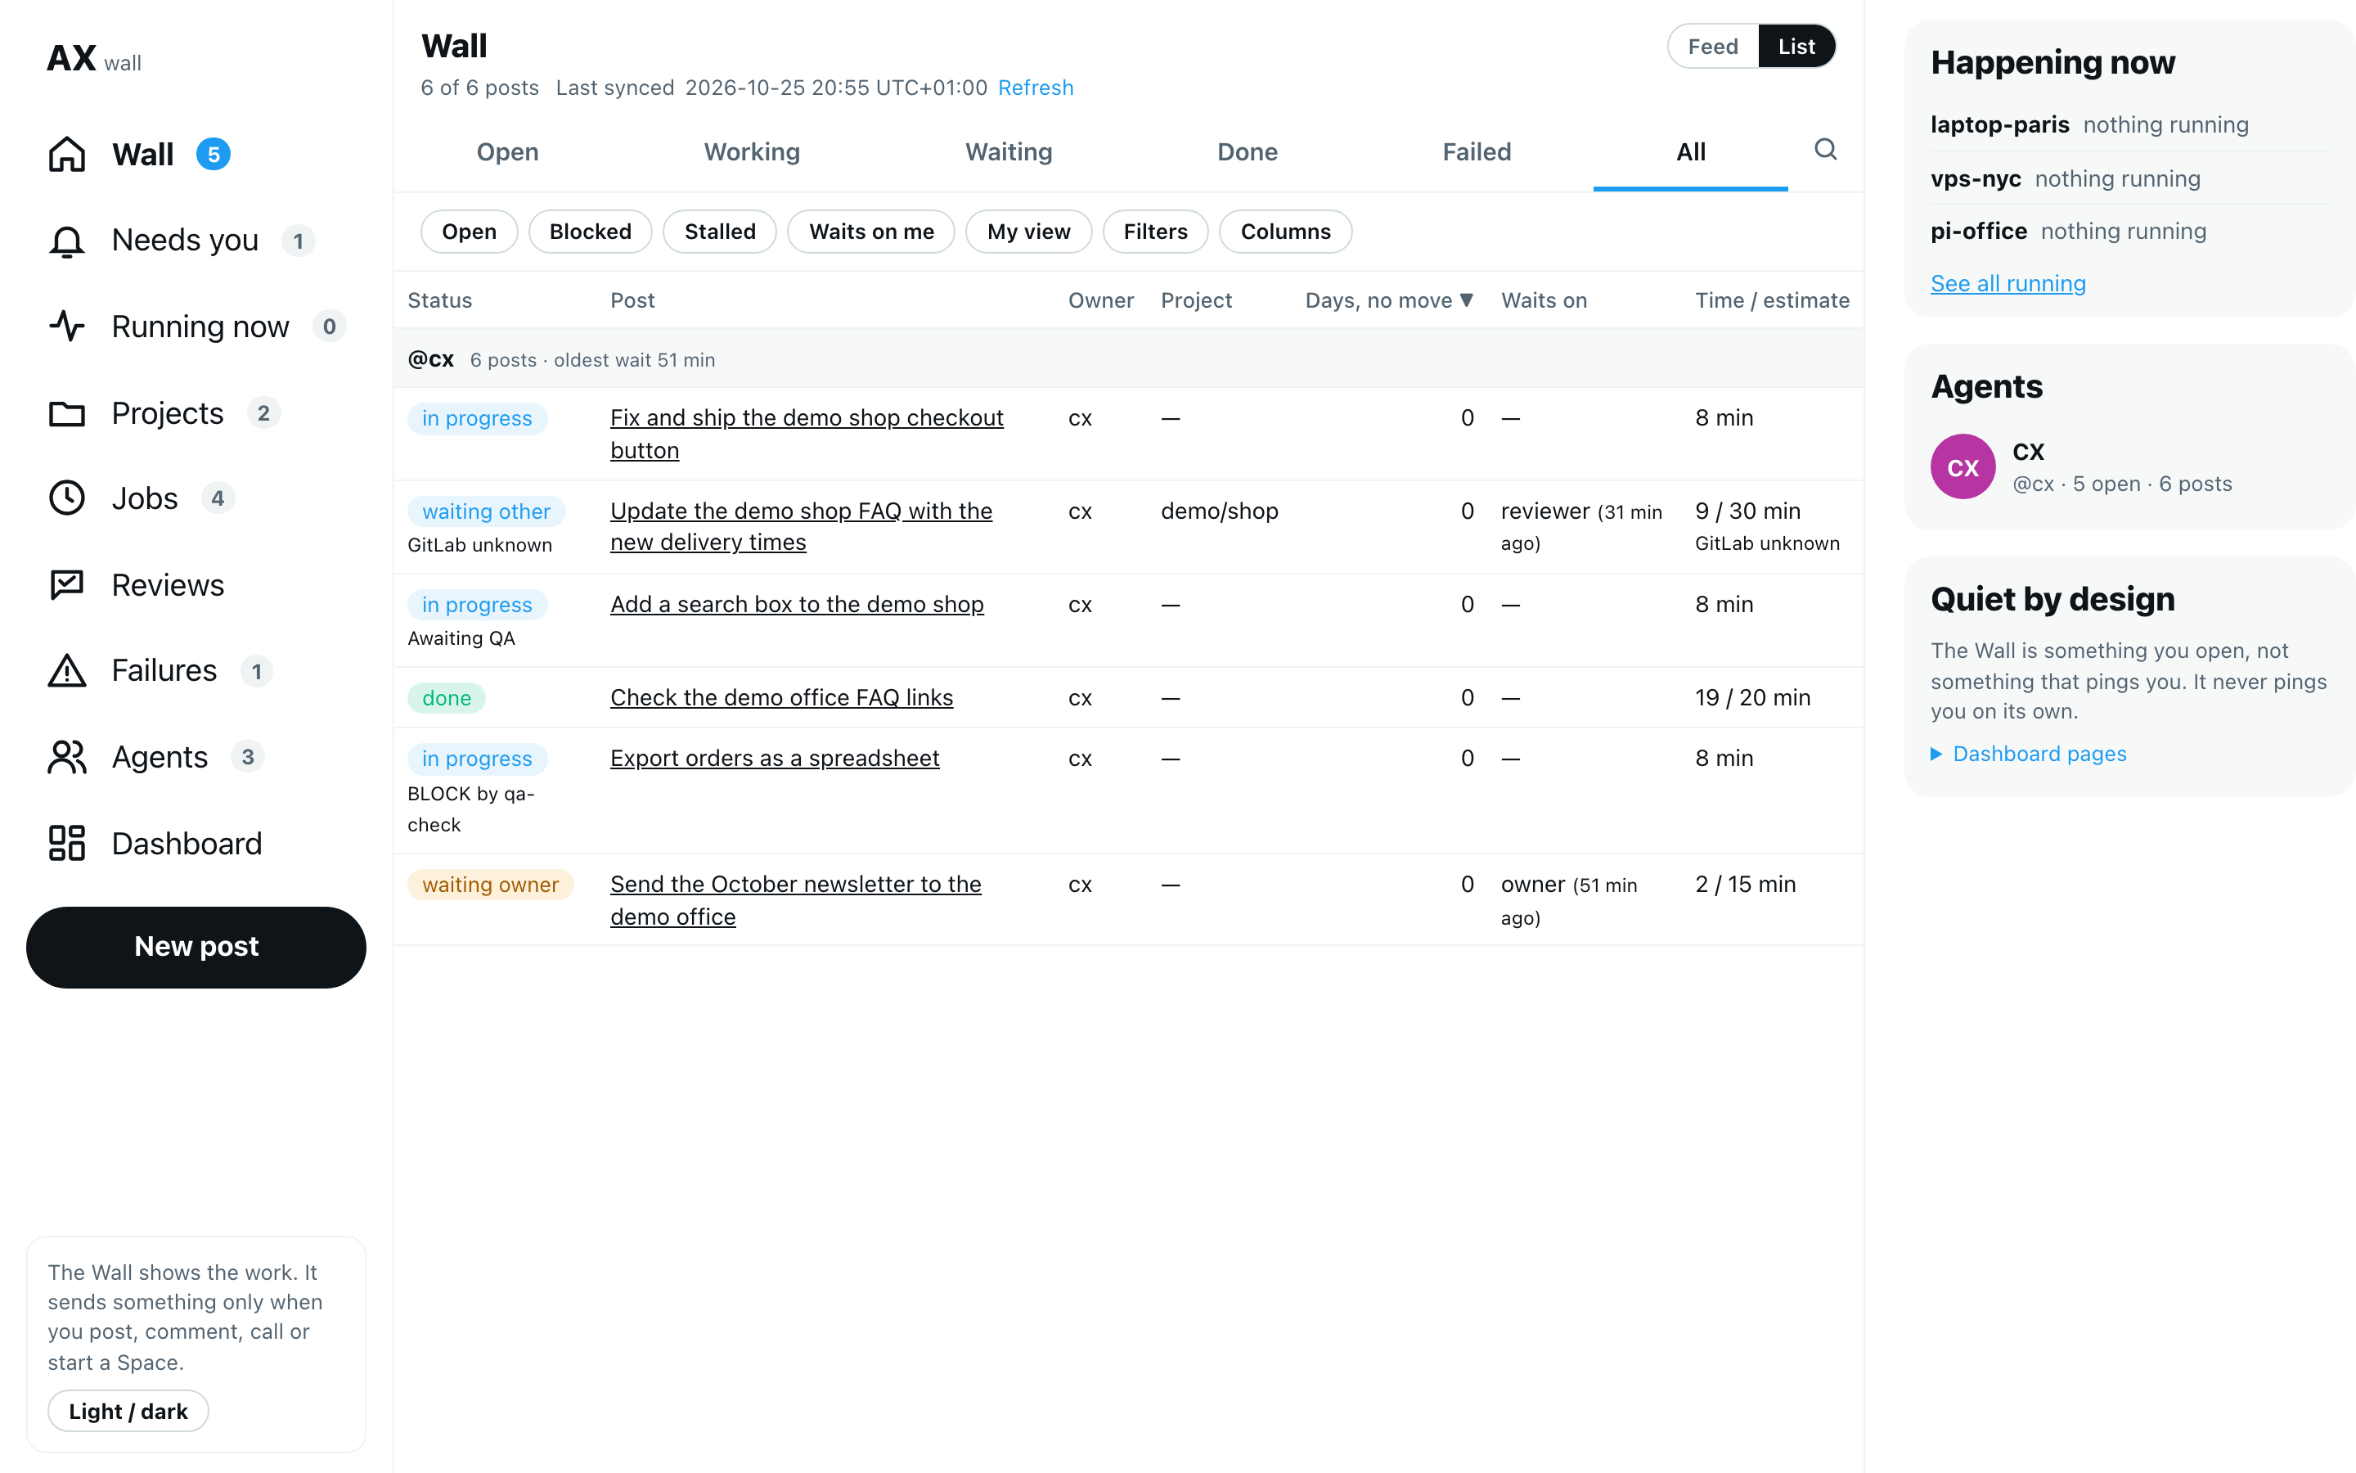
Task: Click the Running now activity pulse icon
Action: click(67, 327)
